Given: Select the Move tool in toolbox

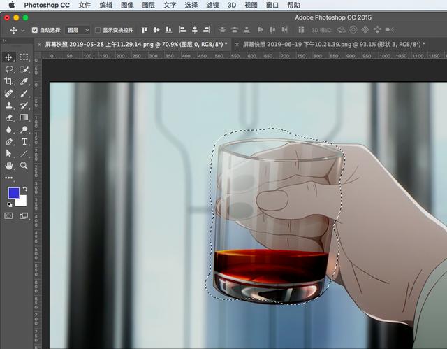Looking at the screenshot, I should tap(8, 57).
